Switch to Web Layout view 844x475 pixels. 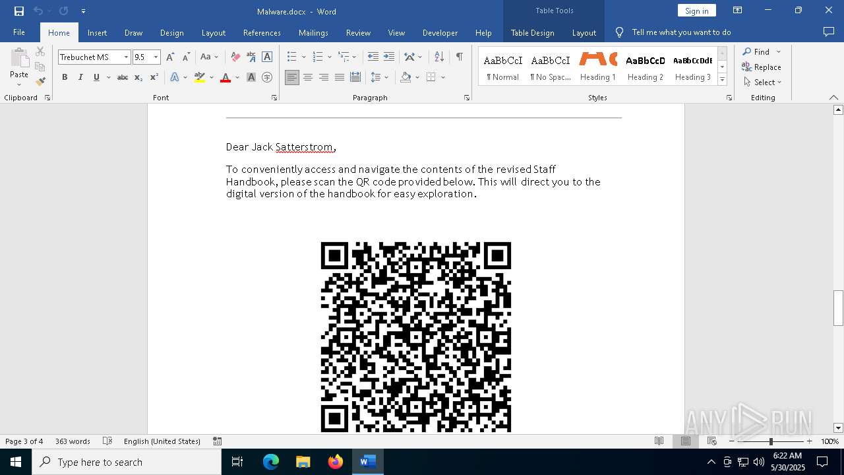click(711, 441)
